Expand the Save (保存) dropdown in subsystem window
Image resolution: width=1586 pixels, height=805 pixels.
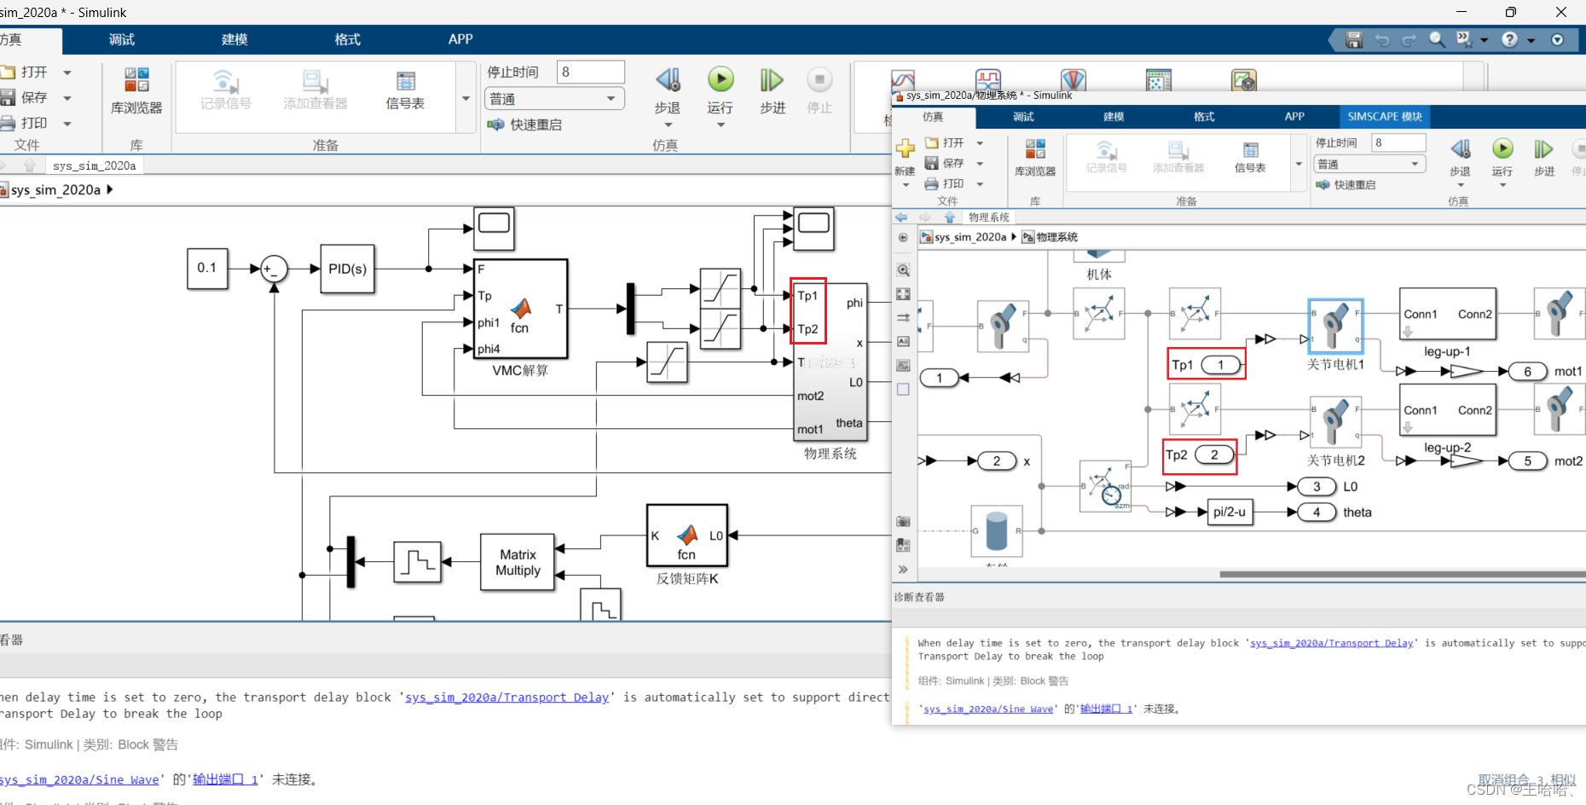(980, 164)
